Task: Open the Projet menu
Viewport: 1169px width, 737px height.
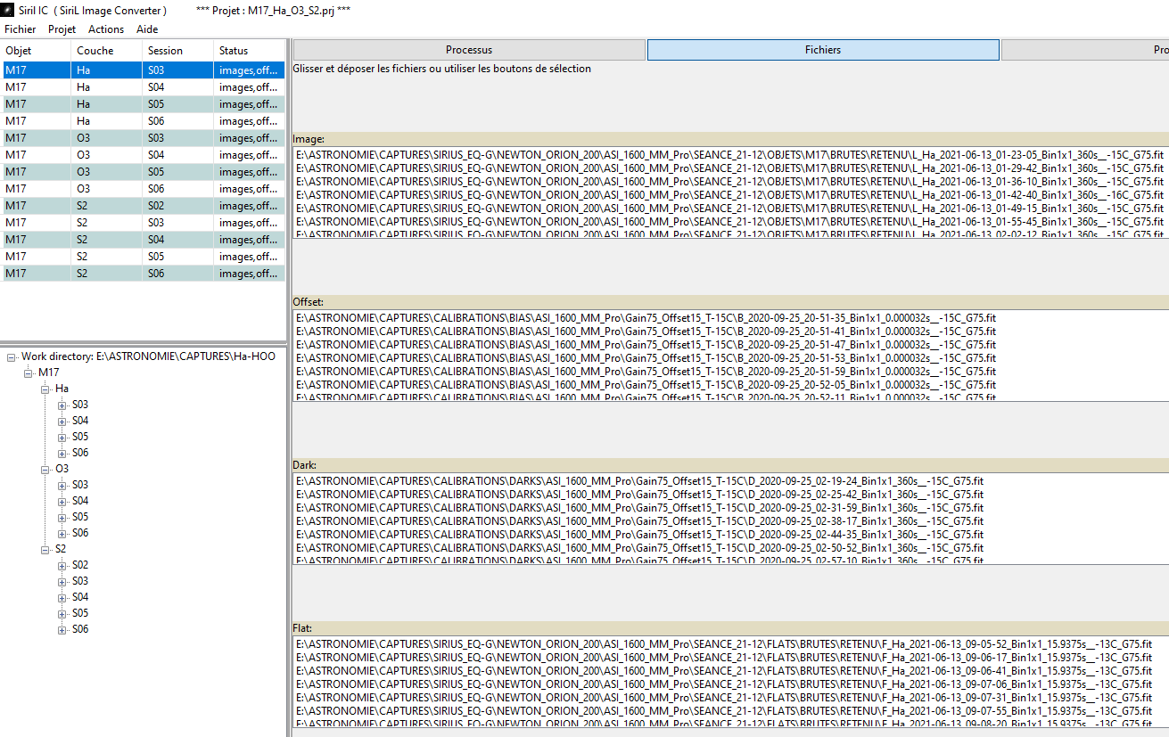Action: coord(62,29)
